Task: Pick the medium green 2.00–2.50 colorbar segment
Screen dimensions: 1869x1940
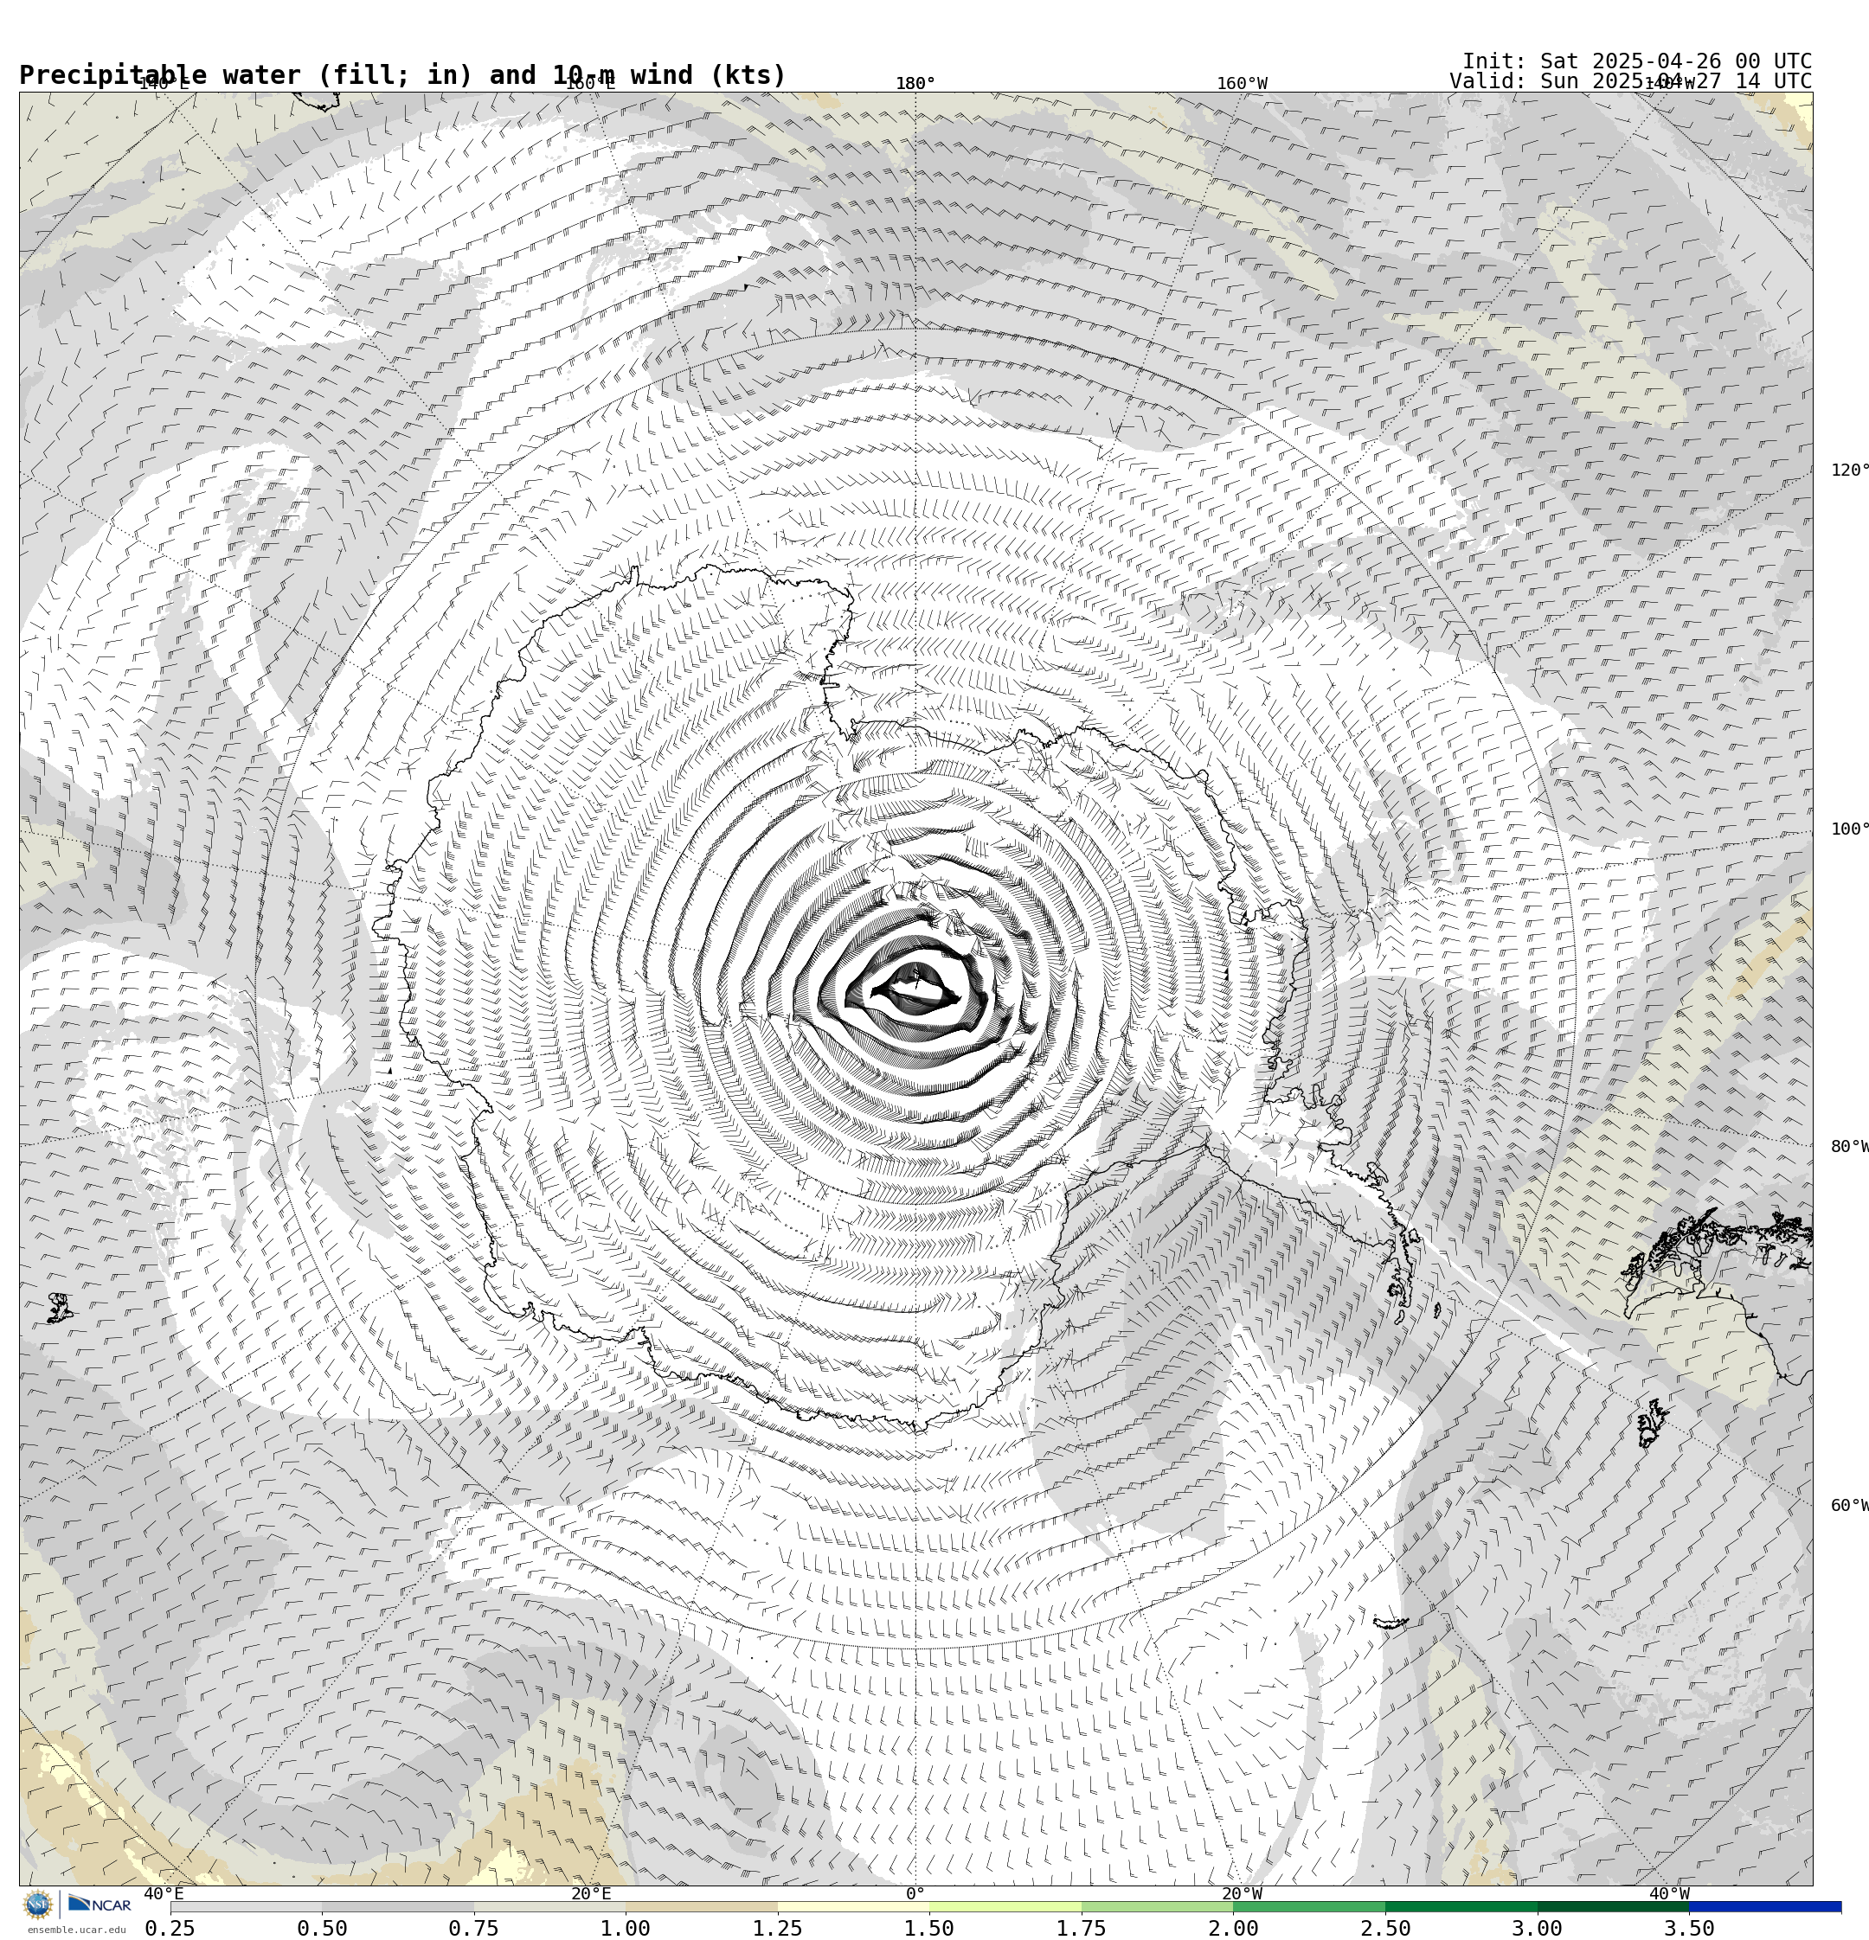Action: [x=1309, y=1906]
